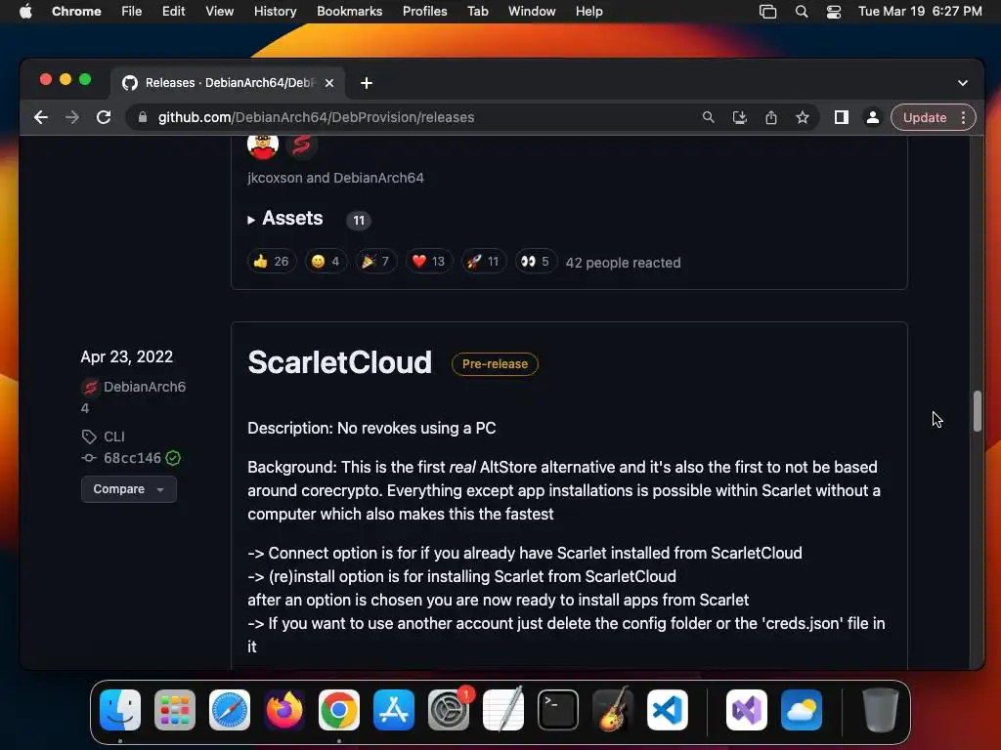
Task: Open the Apple menu
Action: pos(25,12)
